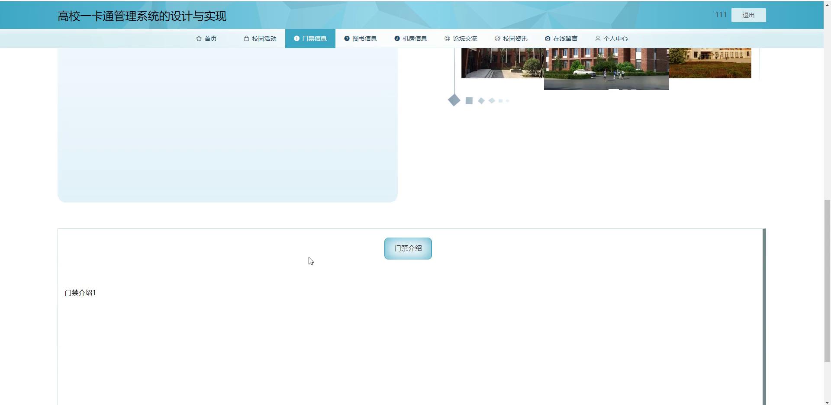Click the circle icon beside 论坛交流
831x405 pixels.
[447, 39]
